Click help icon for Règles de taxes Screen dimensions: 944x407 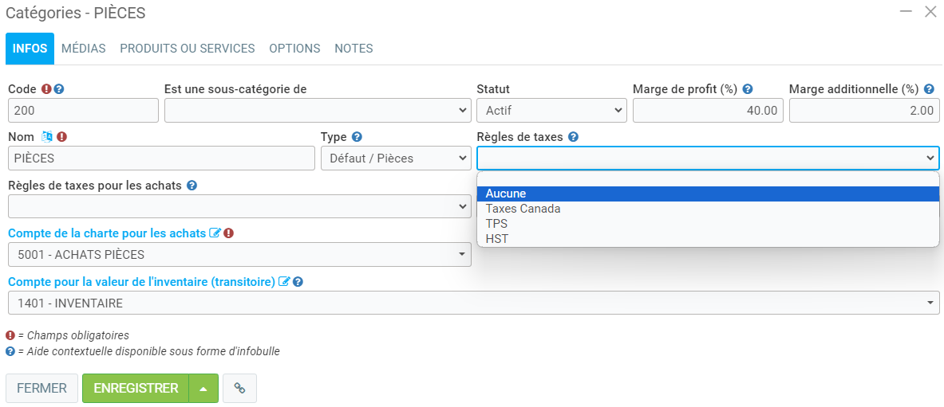pos(574,136)
